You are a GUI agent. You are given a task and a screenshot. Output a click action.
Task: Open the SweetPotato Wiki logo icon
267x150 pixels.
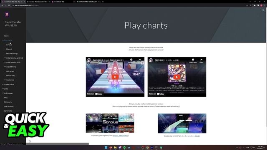click(x=7, y=15)
